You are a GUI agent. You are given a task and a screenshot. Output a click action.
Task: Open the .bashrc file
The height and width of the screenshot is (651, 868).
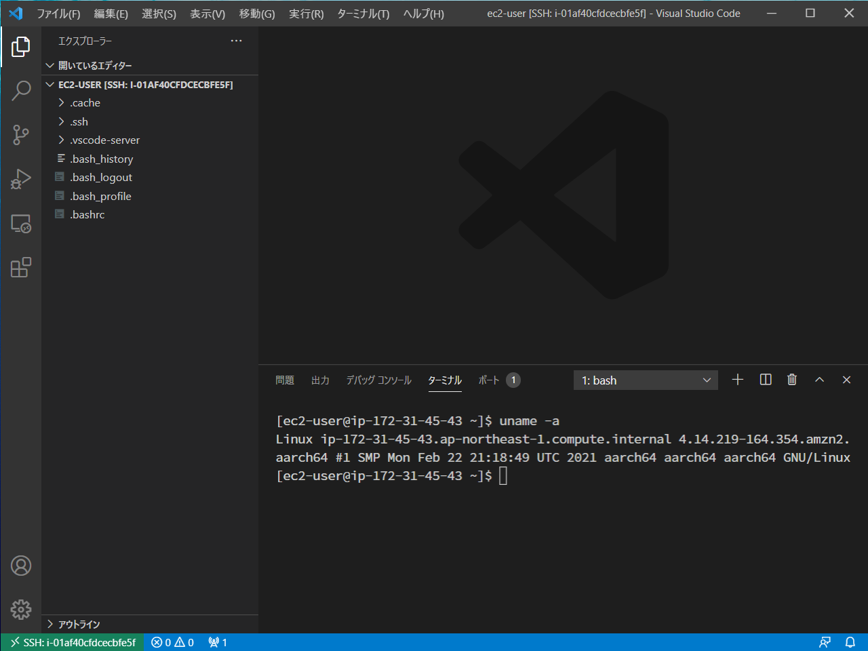(87, 215)
